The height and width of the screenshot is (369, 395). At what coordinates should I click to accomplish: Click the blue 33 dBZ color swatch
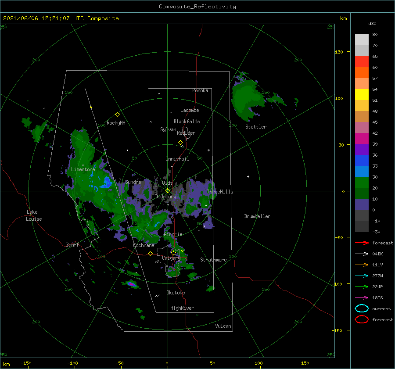(x=362, y=160)
